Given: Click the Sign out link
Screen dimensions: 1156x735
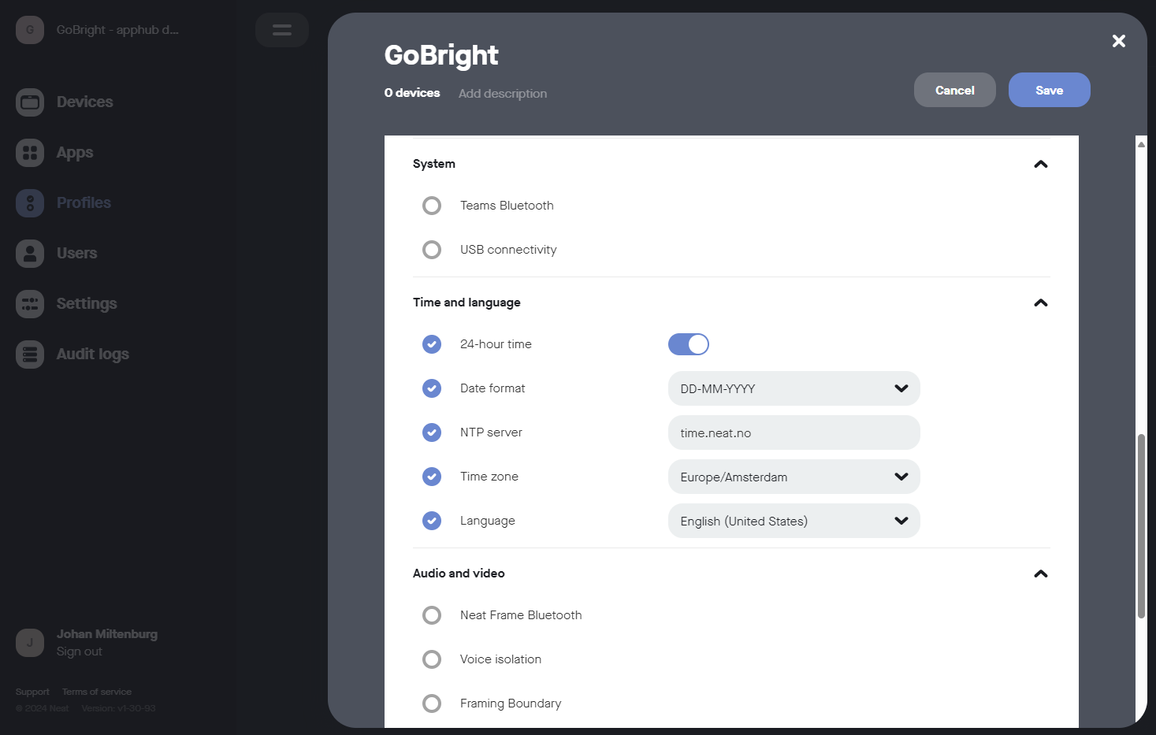Looking at the screenshot, I should 80,651.
